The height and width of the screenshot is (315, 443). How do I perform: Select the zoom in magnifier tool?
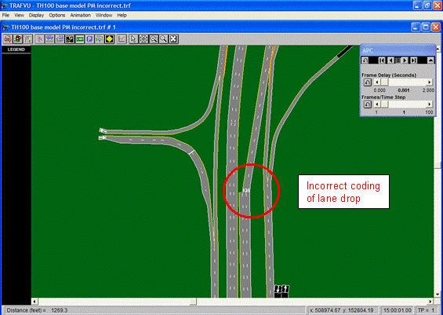point(154,39)
